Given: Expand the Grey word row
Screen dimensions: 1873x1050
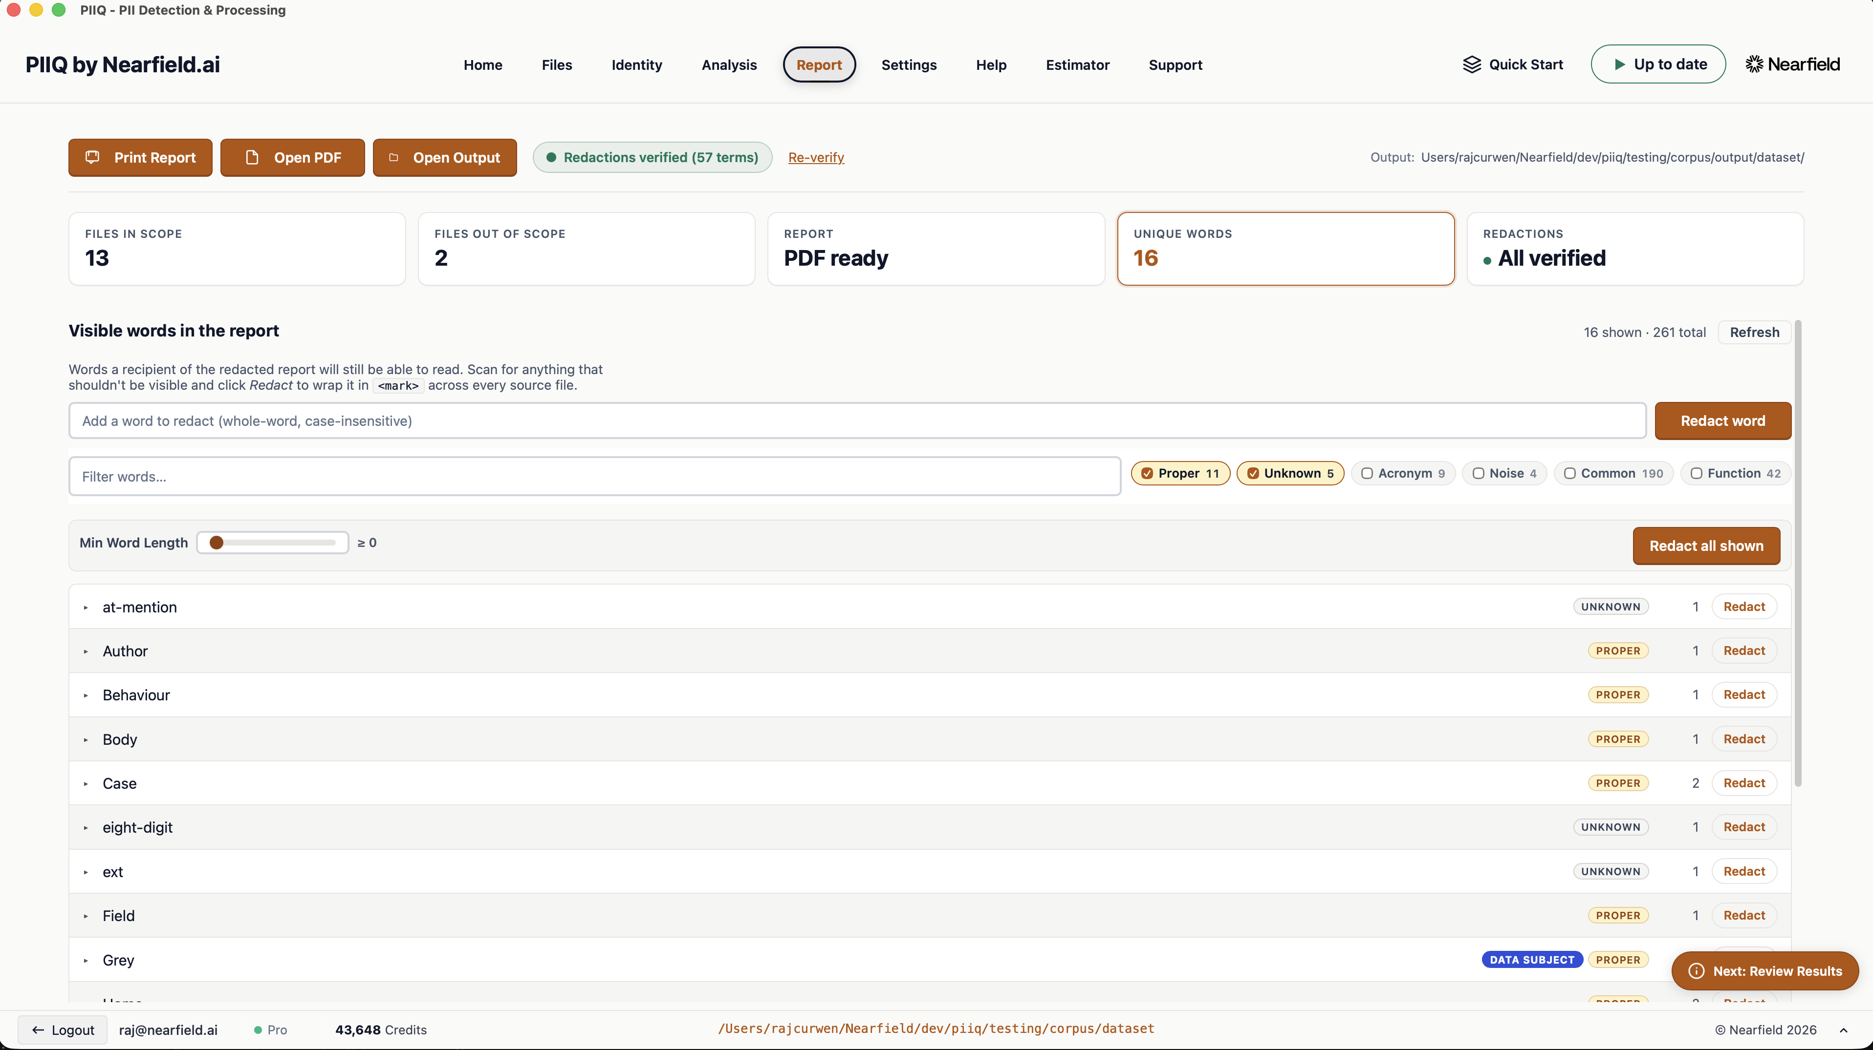Looking at the screenshot, I should [x=86, y=961].
